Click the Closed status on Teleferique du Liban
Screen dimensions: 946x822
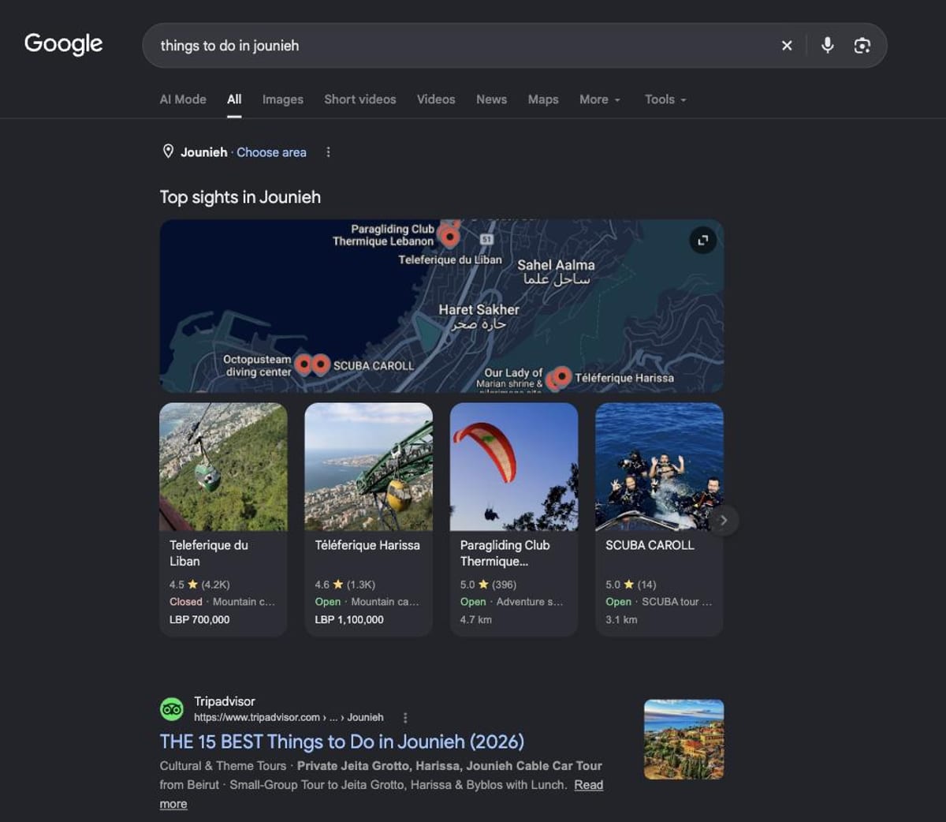tap(186, 602)
